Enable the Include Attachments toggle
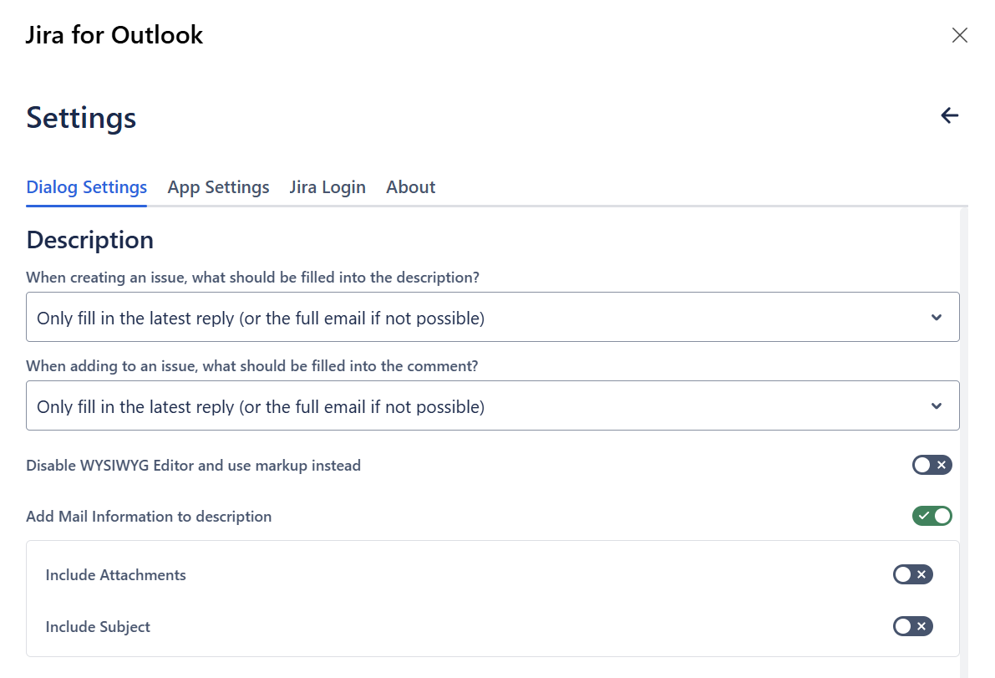 pyautogui.click(x=912, y=574)
